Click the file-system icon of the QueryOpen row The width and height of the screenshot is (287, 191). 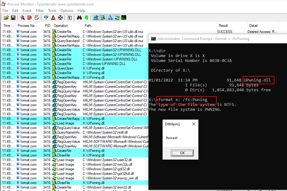click(x=54, y=68)
